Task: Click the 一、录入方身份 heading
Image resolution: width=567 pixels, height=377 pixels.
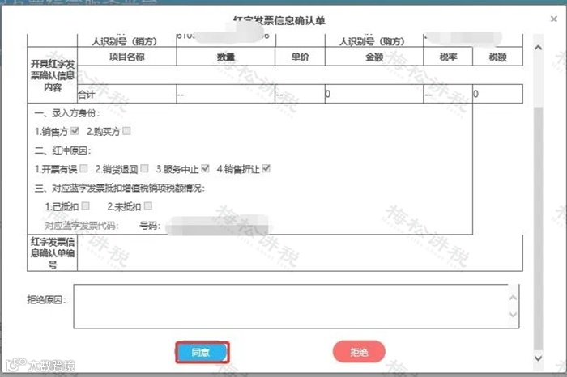Action: click(x=67, y=113)
